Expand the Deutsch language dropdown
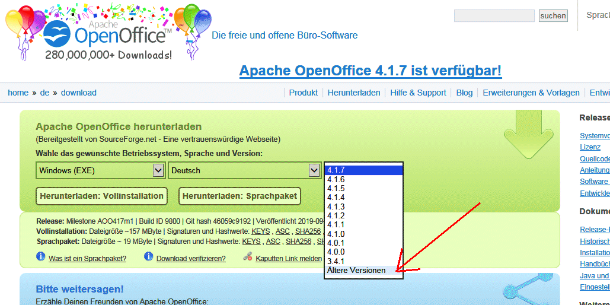 244,171
